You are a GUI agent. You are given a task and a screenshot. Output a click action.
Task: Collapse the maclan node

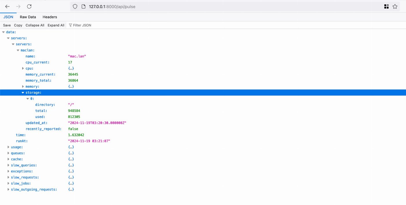(18, 50)
